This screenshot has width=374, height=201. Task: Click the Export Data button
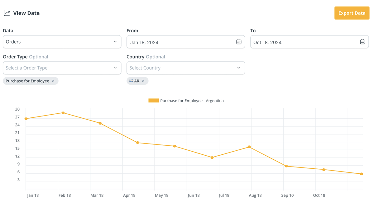[352, 13]
